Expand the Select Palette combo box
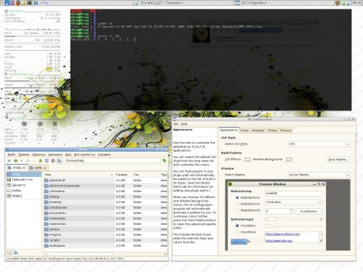Viewport: 363px width, 272px height. coord(319,175)
